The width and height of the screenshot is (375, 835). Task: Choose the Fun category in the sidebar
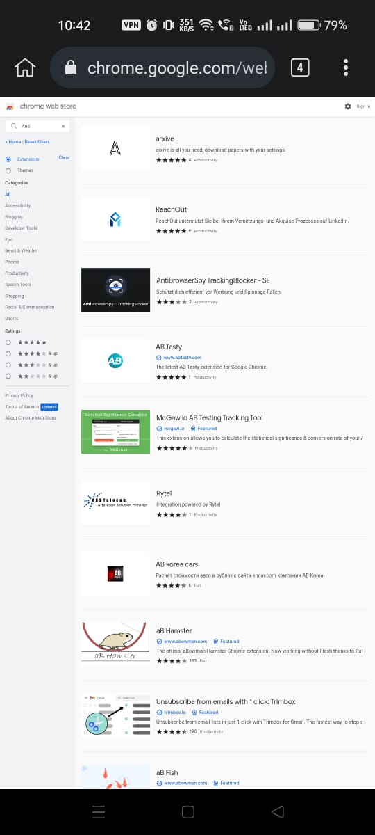tap(8, 239)
